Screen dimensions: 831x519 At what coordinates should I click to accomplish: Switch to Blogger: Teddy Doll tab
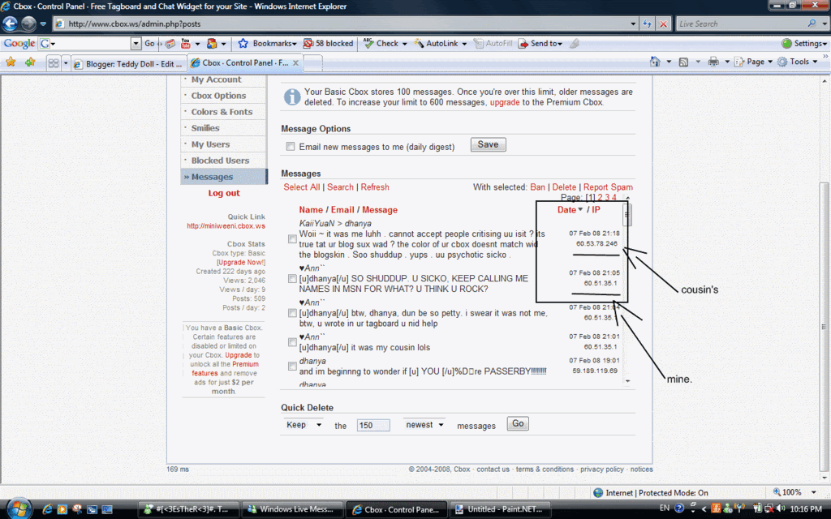(129, 63)
